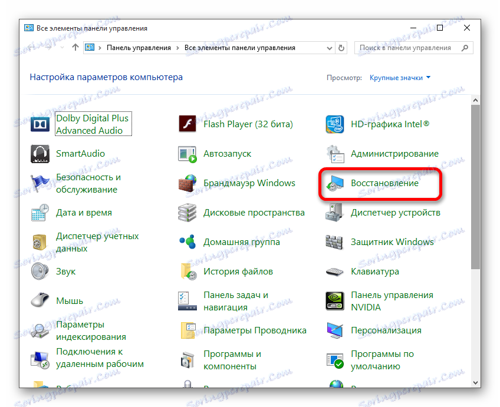This screenshot has width=500, height=407.
Task: Open the Восстановление recovery icon
Action: coord(335,183)
